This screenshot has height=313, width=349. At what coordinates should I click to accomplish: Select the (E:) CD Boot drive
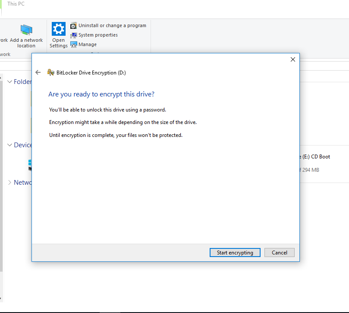[315, 157]
